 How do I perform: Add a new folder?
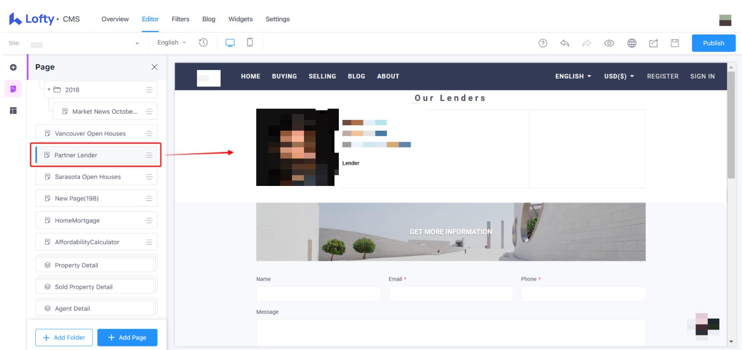64,338
